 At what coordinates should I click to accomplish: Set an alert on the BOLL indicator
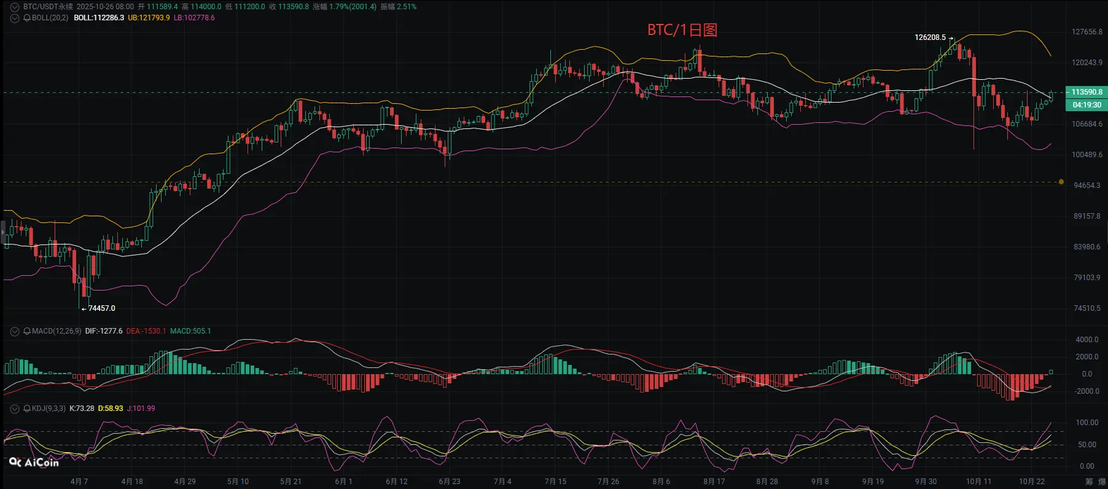(x=27, y=18)
